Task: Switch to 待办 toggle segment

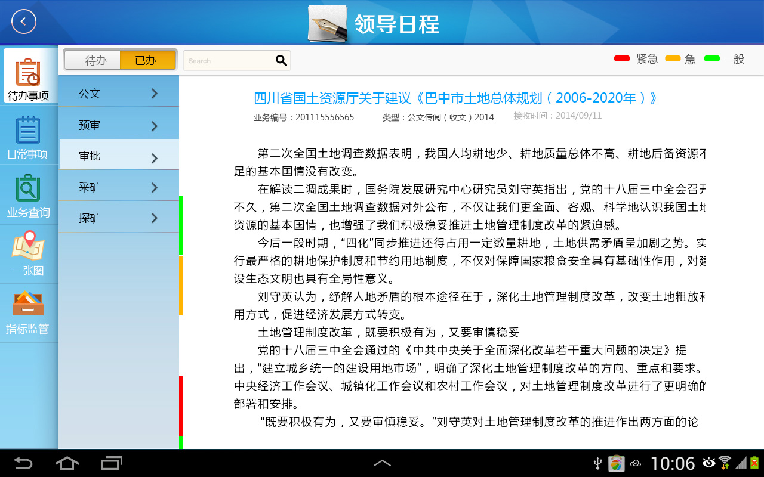Action: [93, 60]
